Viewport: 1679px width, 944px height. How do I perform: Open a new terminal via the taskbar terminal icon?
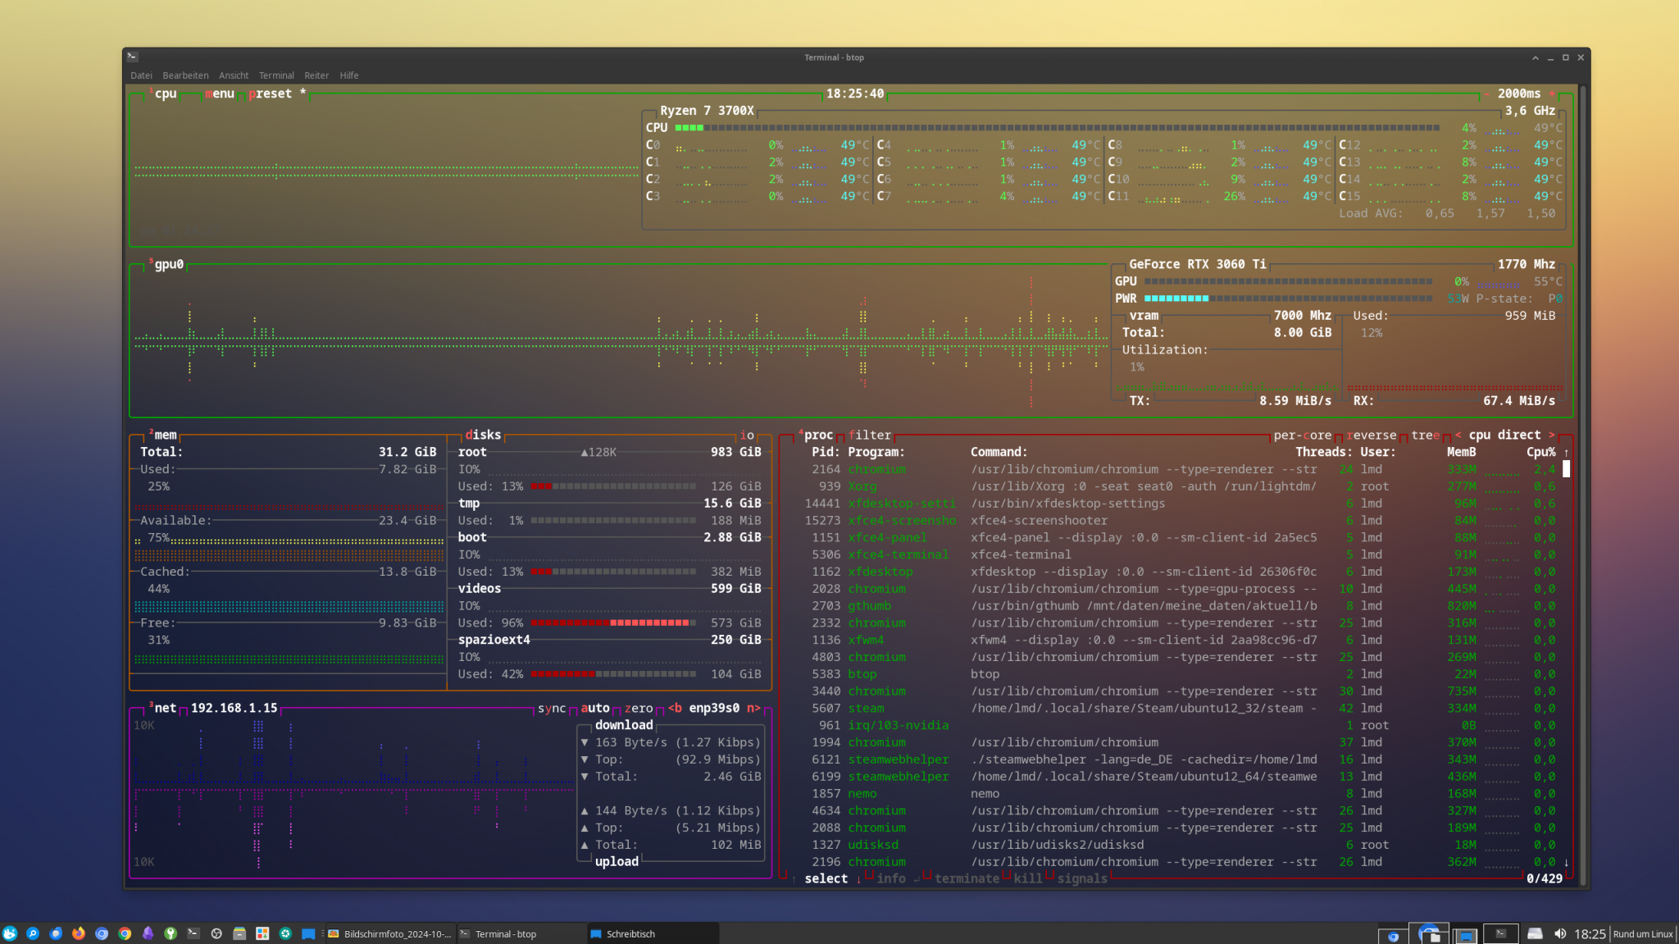(193, 933)
